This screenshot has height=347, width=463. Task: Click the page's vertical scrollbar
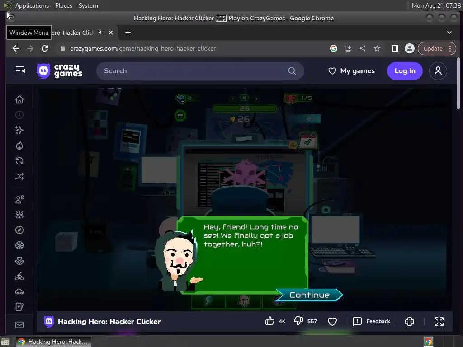pyautogui.click(x=458, y=84)
